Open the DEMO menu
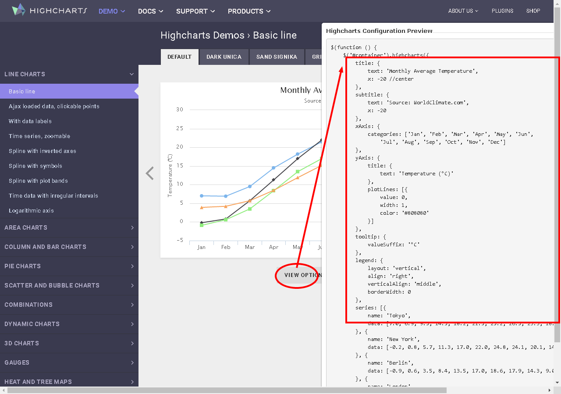The image size is (561, 394). 112,11
